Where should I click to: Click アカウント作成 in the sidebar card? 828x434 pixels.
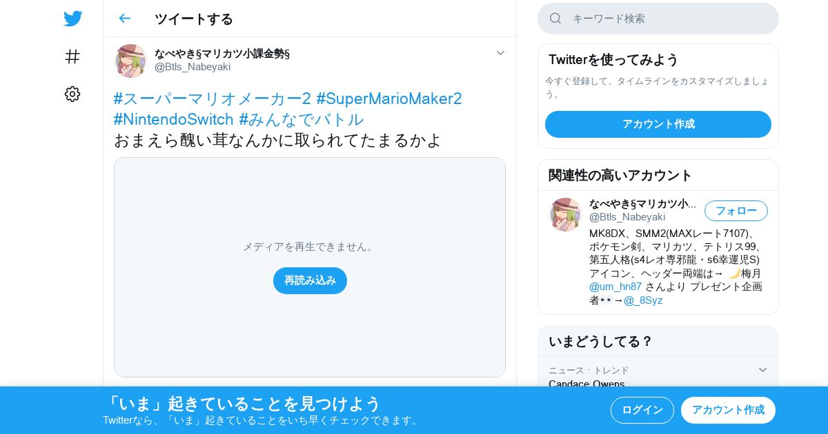coord(658,124)
